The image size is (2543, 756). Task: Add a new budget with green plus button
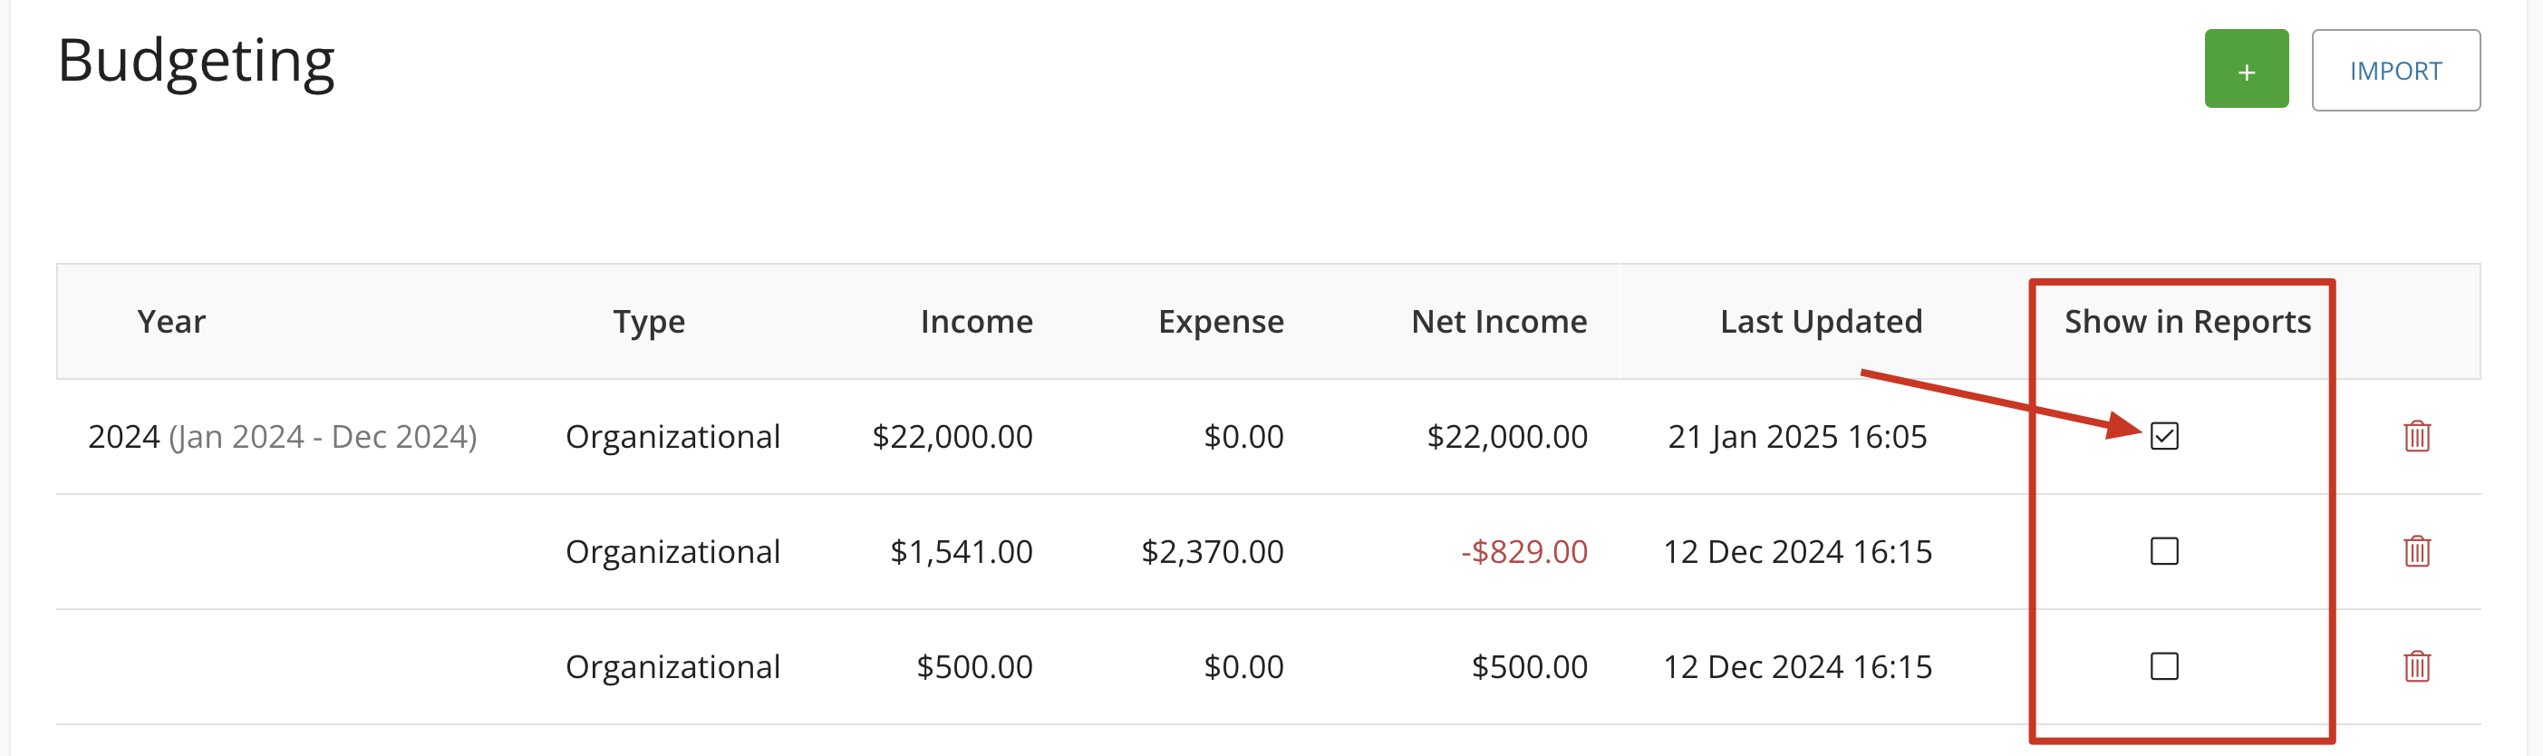click(x=2246, y=69)
